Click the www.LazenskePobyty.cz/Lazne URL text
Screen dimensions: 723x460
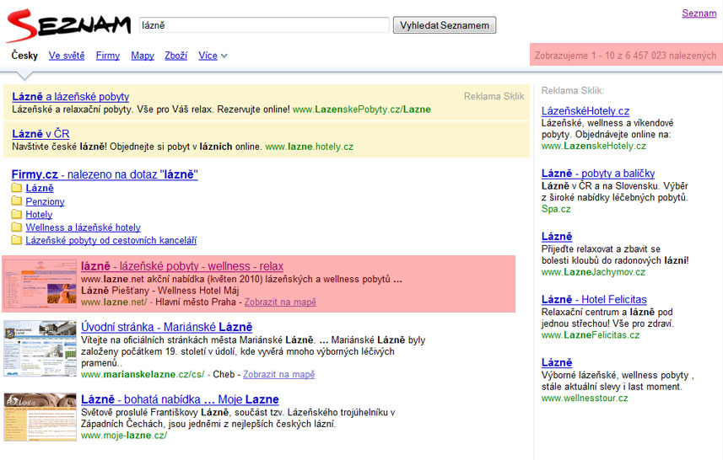coord(362,110)
